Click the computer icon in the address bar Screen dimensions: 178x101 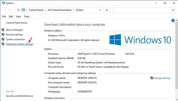coord(23,10)
